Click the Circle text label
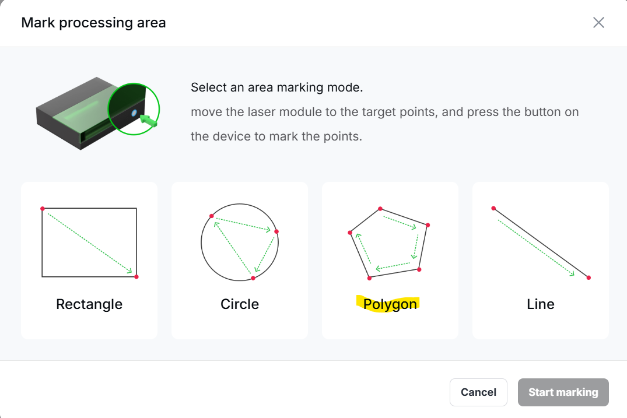The width and height of the screenshot is (627, 418). click(x=240, y=304)
